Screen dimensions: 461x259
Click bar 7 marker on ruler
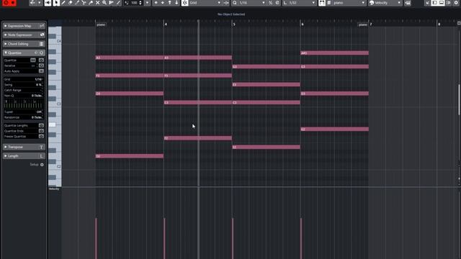370,24
